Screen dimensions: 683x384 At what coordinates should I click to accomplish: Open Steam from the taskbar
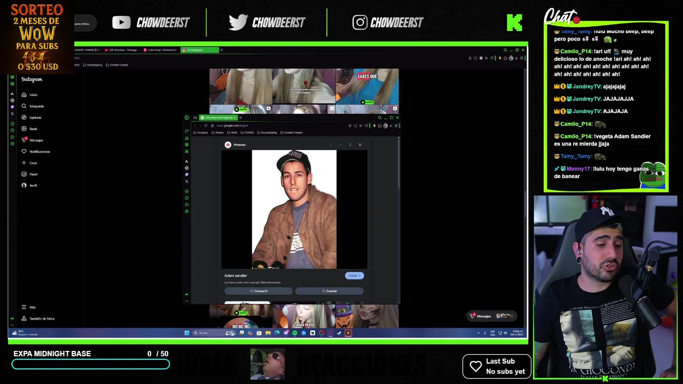339,333
